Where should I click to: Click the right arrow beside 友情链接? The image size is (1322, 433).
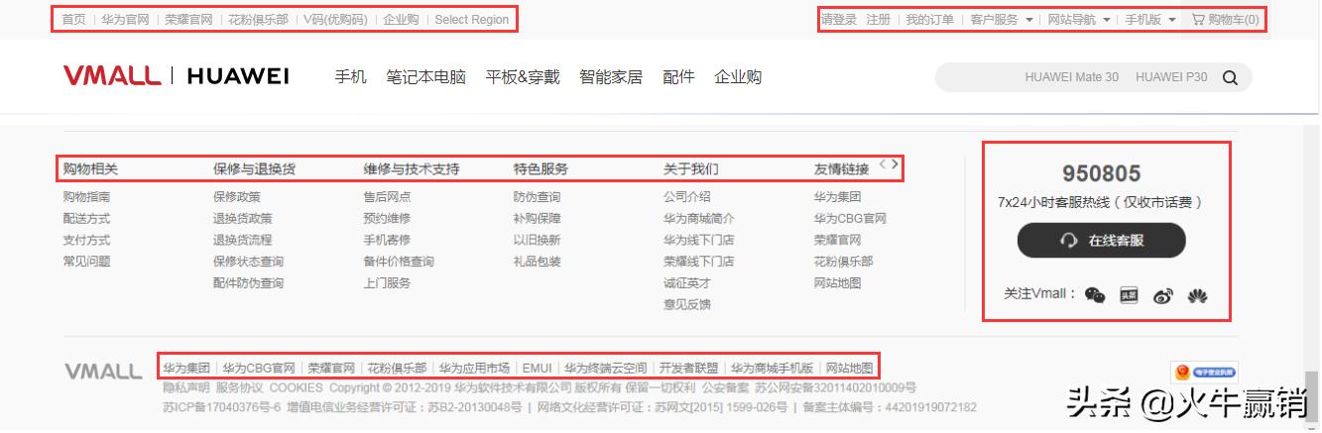pos(895,164)
